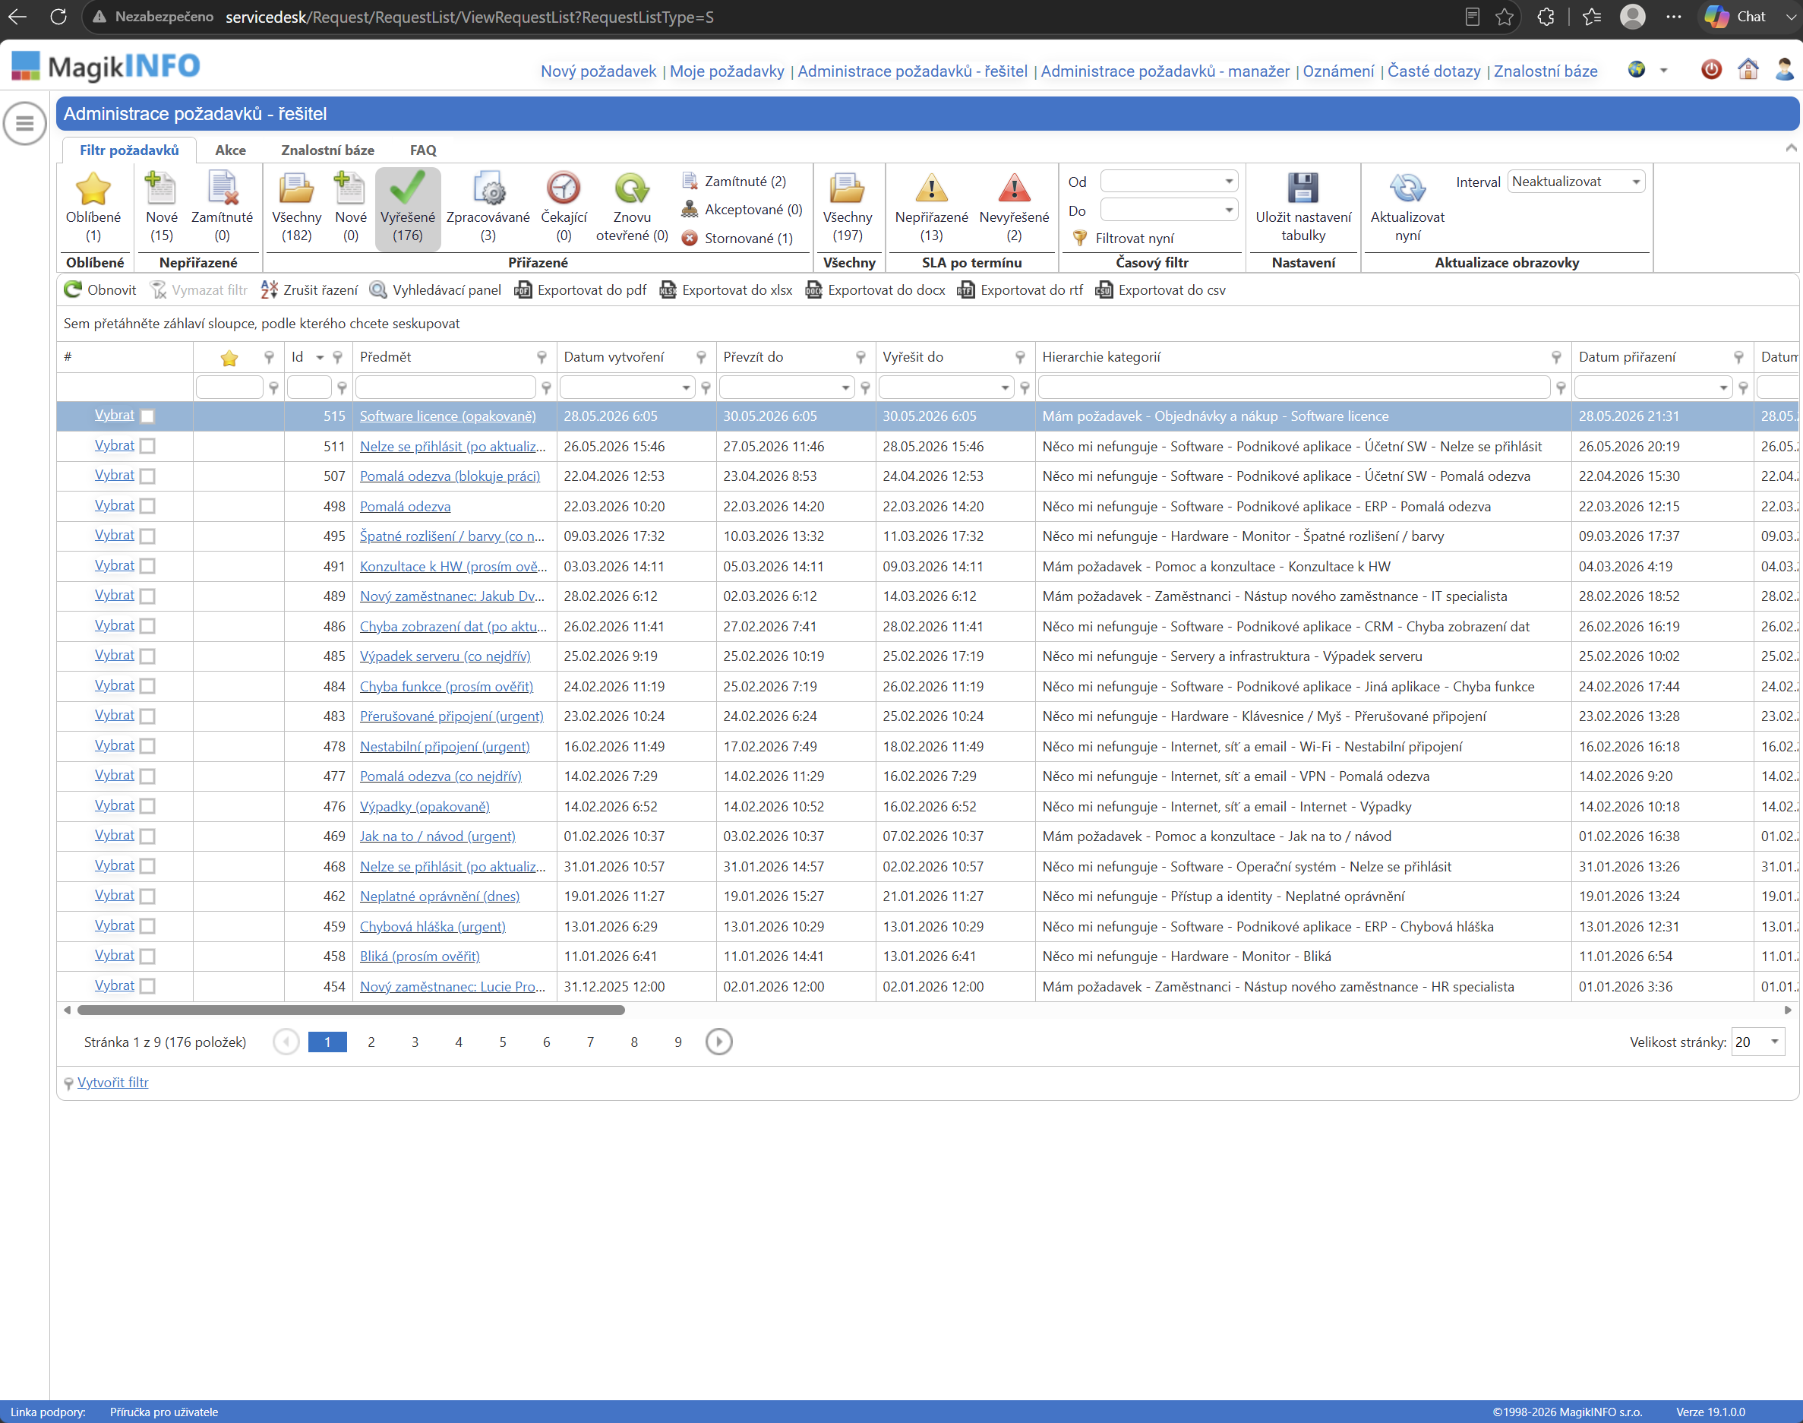
Task: Show Čekající requests with the clock icon
Action: coord(564,188)
